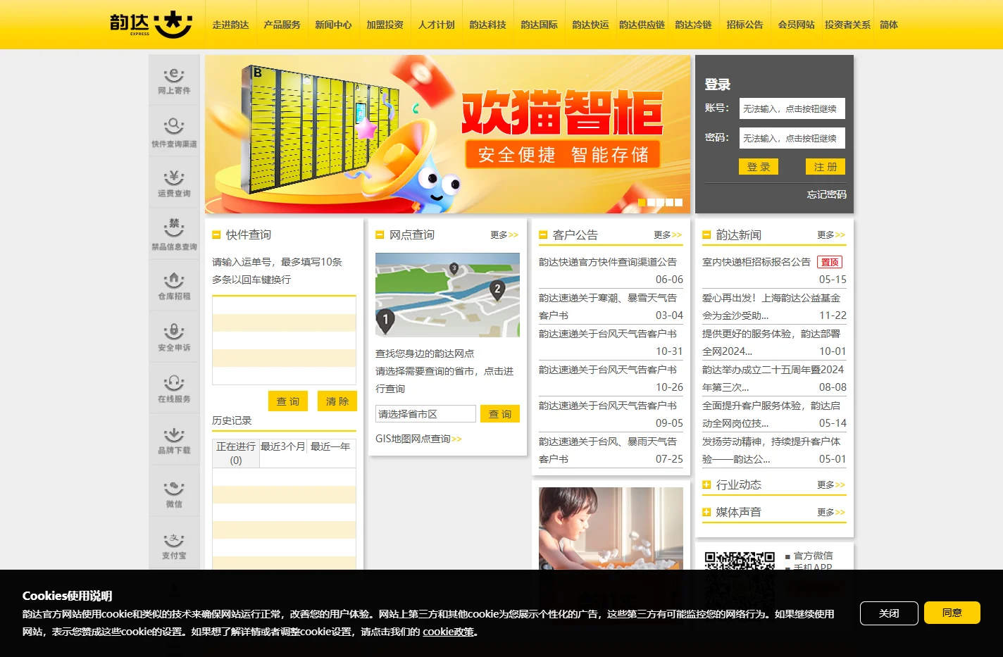This screenshot has width=1003, height=657.
Task: Open 支付宝 sidebar icon
Action: pos(174,543)
